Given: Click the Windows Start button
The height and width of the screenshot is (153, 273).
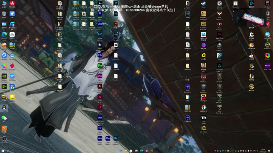Looking at the screenshot, I should click(x=3, y=151).
